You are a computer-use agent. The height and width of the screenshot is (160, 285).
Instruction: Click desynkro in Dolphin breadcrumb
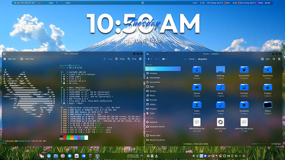pyautogui.click(x=202, y=59)
